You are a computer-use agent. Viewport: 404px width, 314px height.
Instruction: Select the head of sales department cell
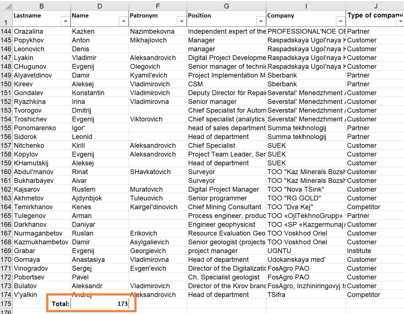click(x=226, y=128)
